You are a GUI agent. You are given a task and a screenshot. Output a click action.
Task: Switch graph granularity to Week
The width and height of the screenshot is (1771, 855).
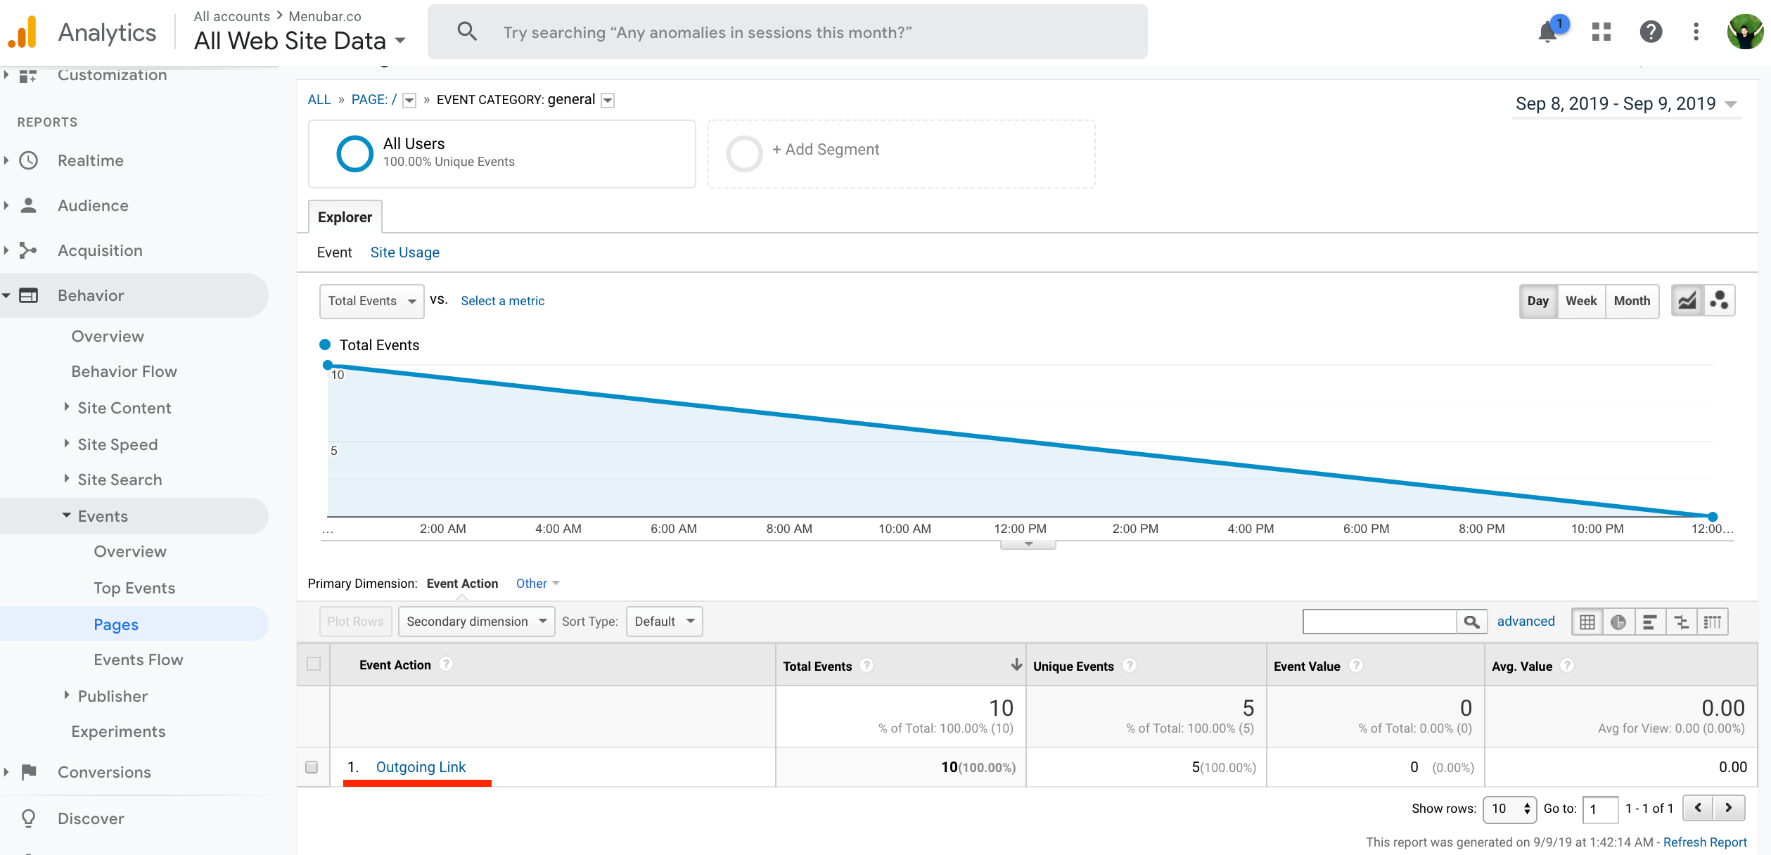pyautogui.click(x=1580, y=301)
